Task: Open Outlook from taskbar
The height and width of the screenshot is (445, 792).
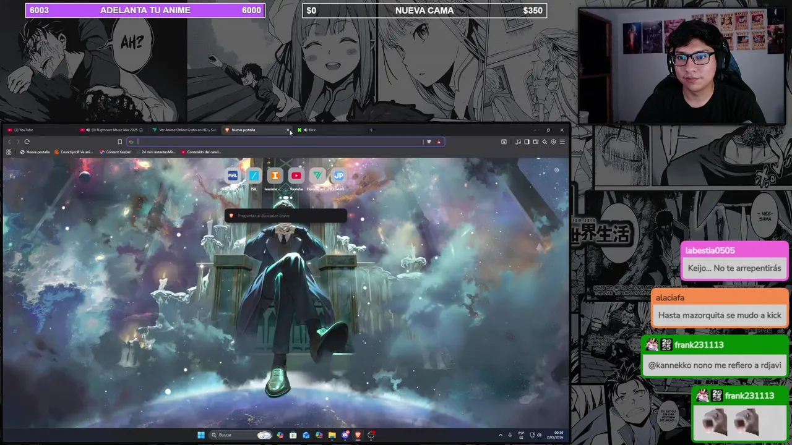Action: click(x=306, y=434)
